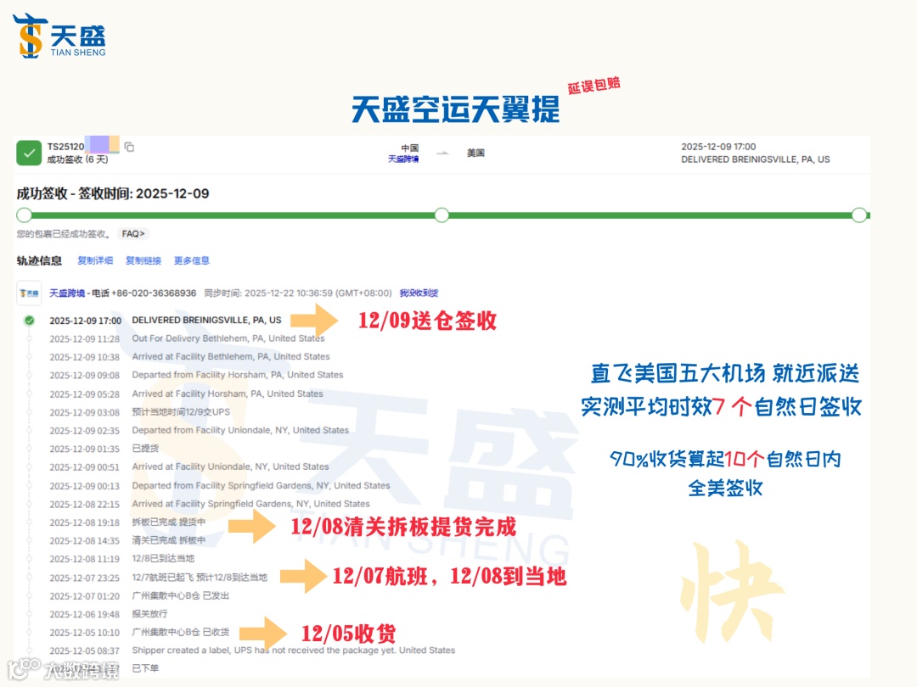The width and height of the screenshot is (917, 687).
Task: Click the copy tracking number icon
Action: 129,147
